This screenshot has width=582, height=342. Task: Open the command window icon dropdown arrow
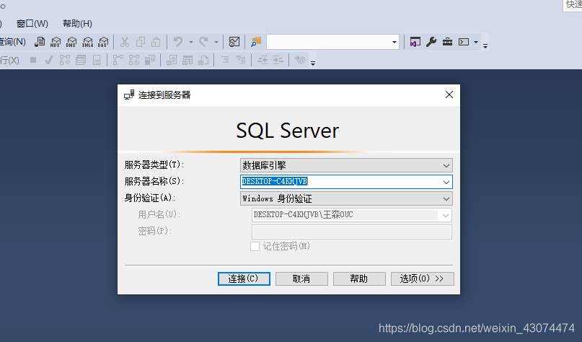(476, 42)
